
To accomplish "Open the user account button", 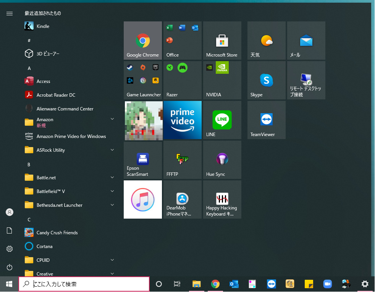I will (x=10, y=212).
